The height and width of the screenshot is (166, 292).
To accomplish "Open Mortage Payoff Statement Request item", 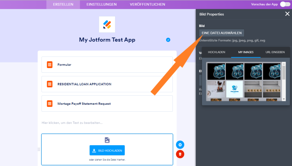I will (107, 104).
